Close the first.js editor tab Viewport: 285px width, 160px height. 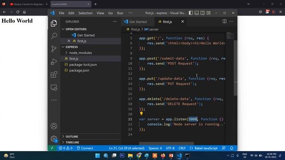pos(183,22)
